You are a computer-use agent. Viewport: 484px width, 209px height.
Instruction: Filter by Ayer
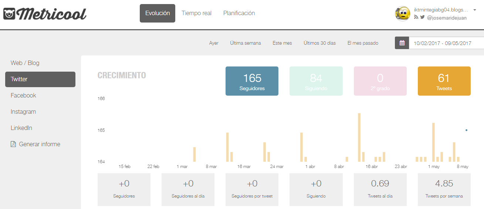point(214,43)
